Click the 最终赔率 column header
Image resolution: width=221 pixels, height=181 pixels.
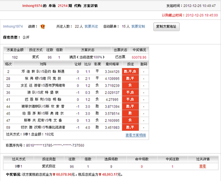coord(112,64)
